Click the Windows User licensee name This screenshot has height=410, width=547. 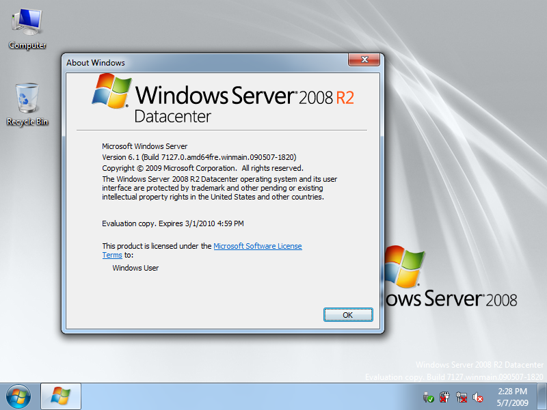point(135,268)
